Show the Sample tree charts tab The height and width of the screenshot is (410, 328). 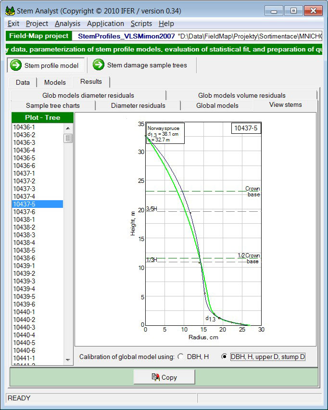tap(53, 105)
